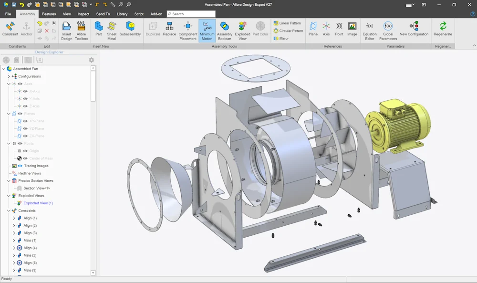Choose the Component Placement tool
The image size is (477, 283).
click(187, 31)
